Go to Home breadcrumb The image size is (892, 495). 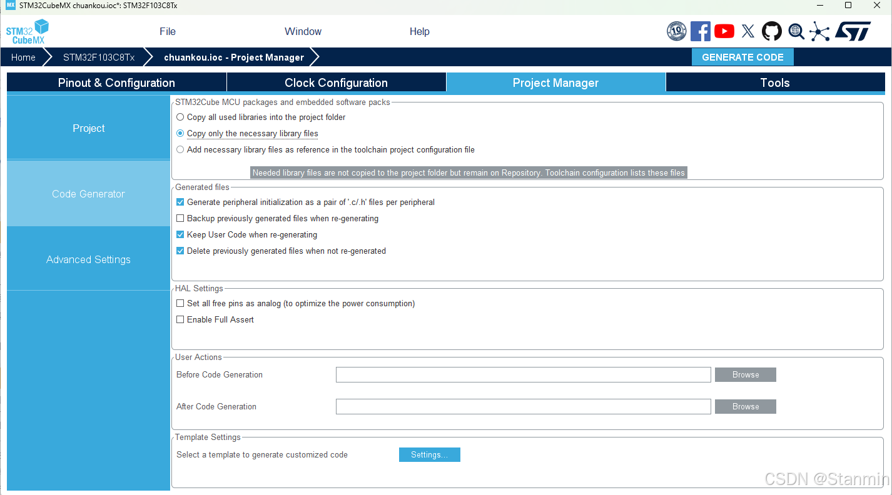point(23,57)
